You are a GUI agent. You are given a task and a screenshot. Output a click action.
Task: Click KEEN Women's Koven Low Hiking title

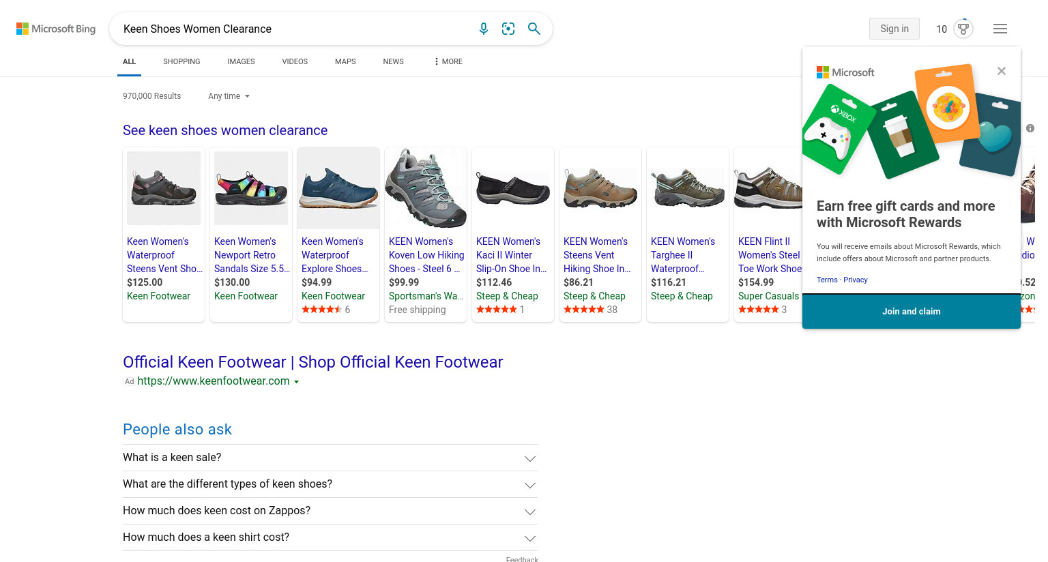coord(426,255)
